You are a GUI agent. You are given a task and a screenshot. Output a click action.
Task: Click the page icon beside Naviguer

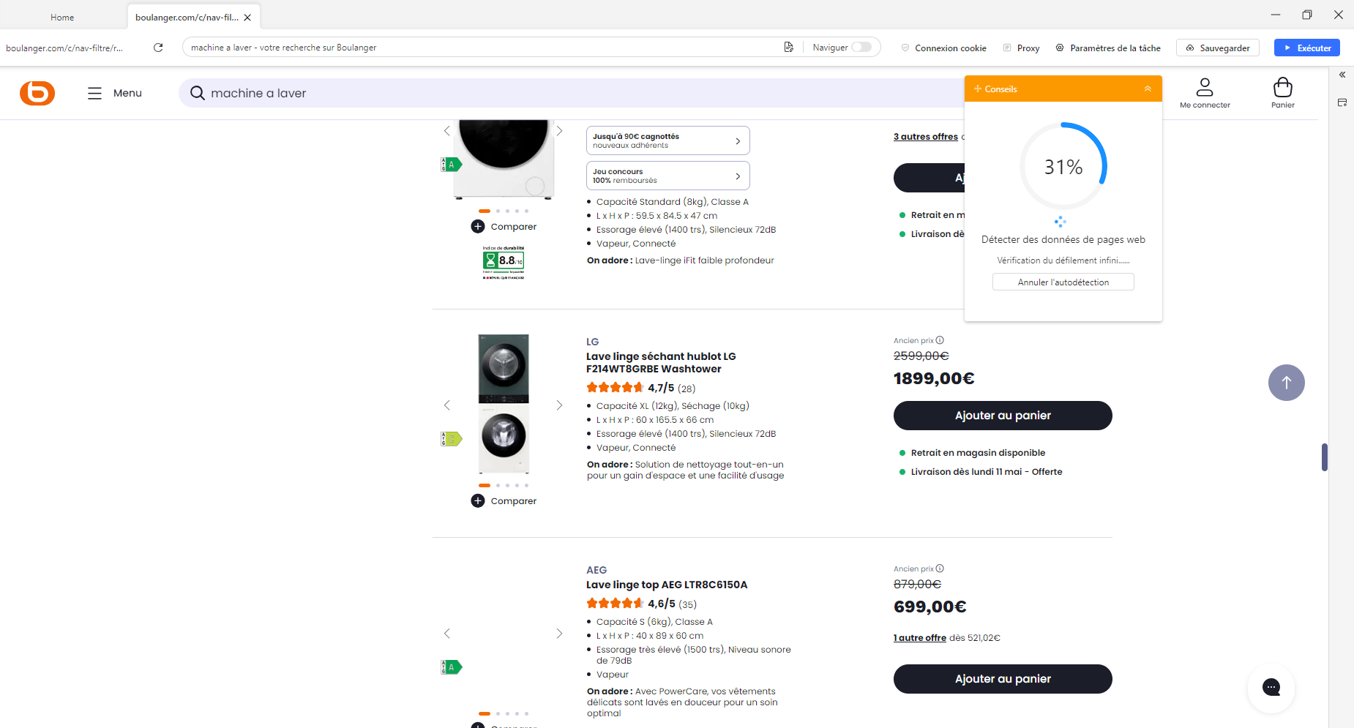pos(788,47)
